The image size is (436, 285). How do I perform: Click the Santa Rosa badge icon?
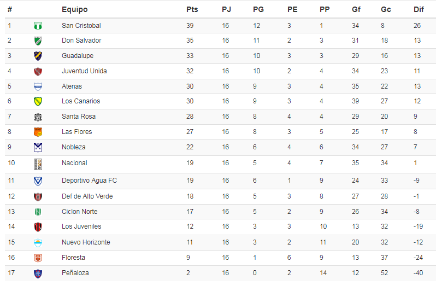38,117
